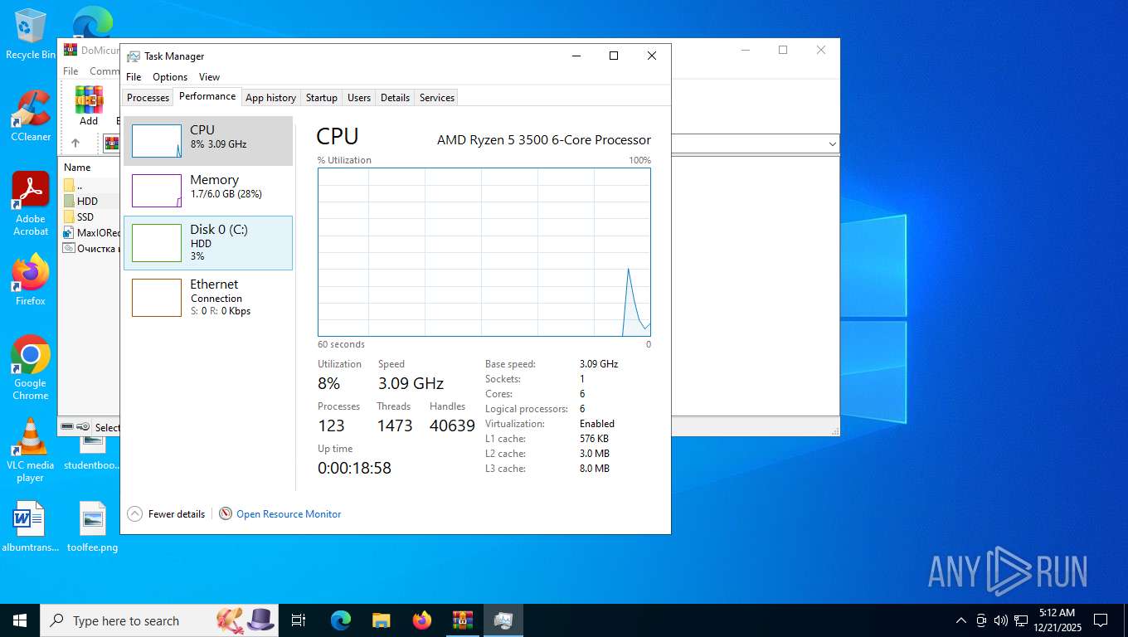Click the Open Resource Monitor link
The width and height of the screenshot is (1128, 637).
tap(289, 514)
